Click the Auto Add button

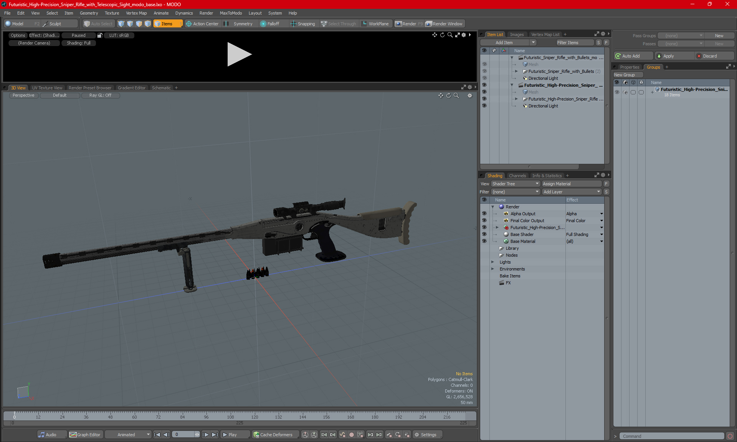pyautogui.click(x=633, y=56)
